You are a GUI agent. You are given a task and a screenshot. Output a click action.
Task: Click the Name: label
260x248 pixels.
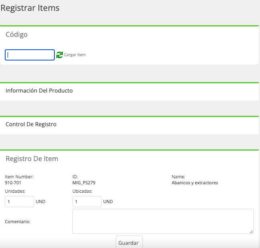(178, 177)
